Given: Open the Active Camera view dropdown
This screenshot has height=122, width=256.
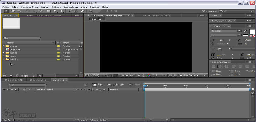Looking at the screenshot, I should pyautogui.click(x=193, y=75).
